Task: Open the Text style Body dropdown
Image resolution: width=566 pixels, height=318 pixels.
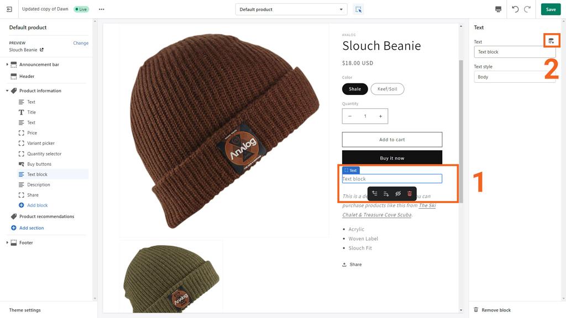Action: (x=515, y=77)
